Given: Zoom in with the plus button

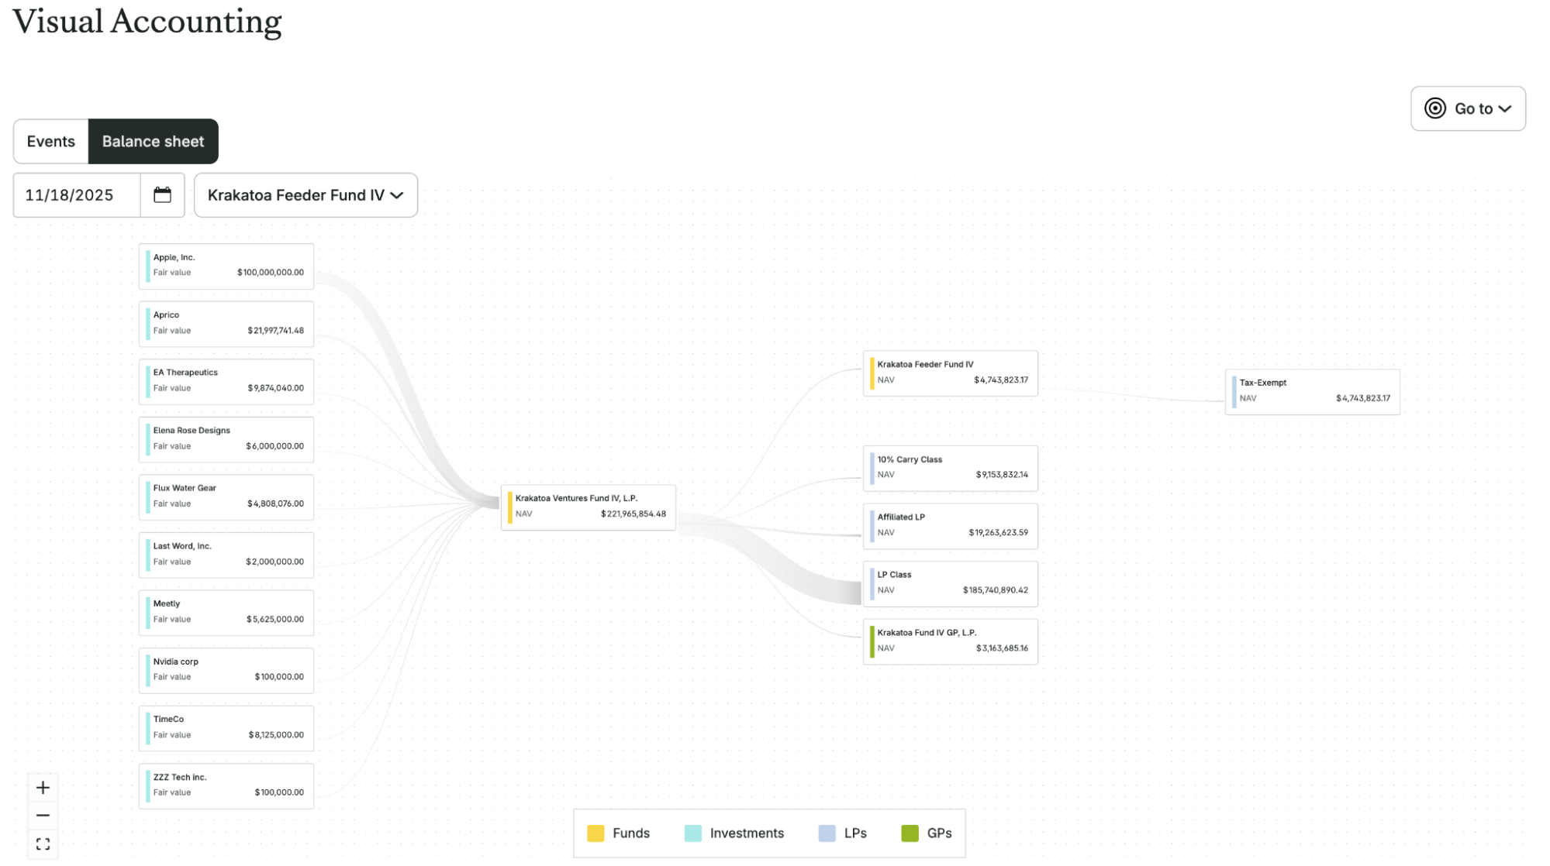Looking at the screenshot, I should [43, 788].
